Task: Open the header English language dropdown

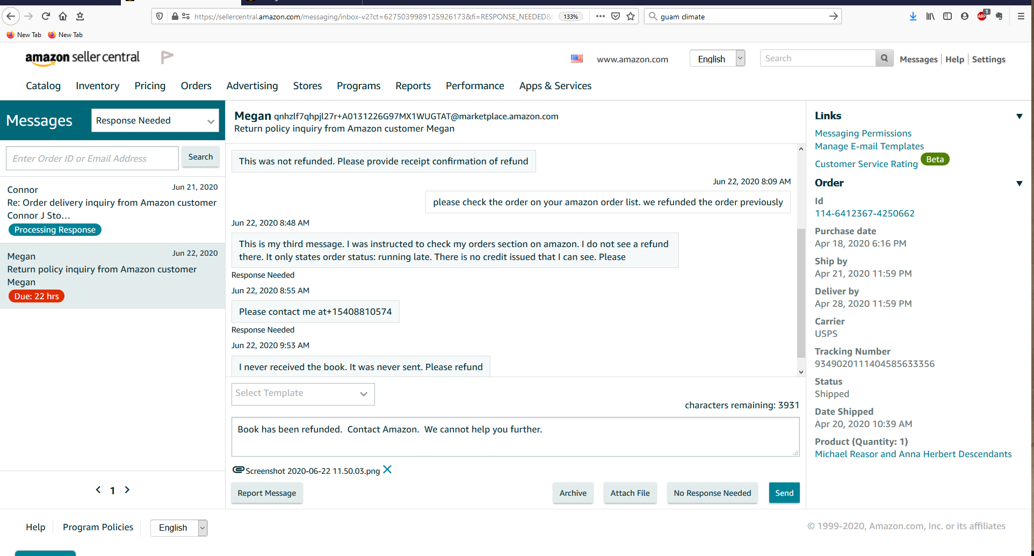Action: [717, 59]
